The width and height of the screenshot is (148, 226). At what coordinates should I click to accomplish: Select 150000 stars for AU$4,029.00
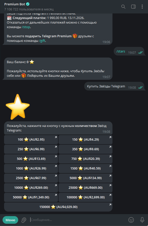58,207
